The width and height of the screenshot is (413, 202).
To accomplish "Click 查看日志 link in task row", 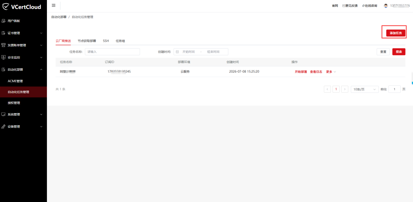I will [316, 72].
